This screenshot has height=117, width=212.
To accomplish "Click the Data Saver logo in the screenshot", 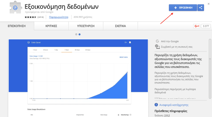I will 29,42.
